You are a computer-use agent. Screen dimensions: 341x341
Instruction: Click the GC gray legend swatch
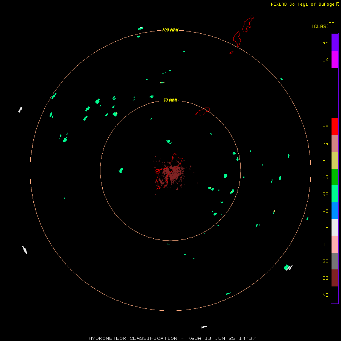(335, 261)
